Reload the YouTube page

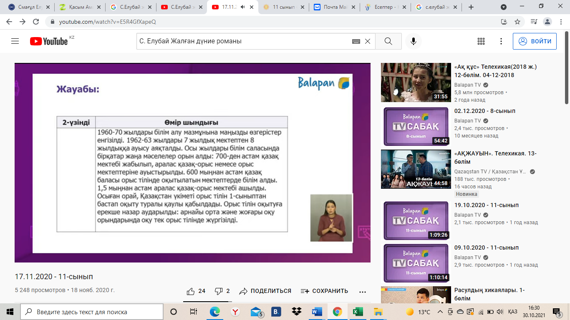point(36,22)
